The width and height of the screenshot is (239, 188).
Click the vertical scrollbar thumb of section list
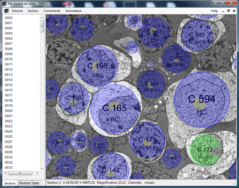[42, 26]
